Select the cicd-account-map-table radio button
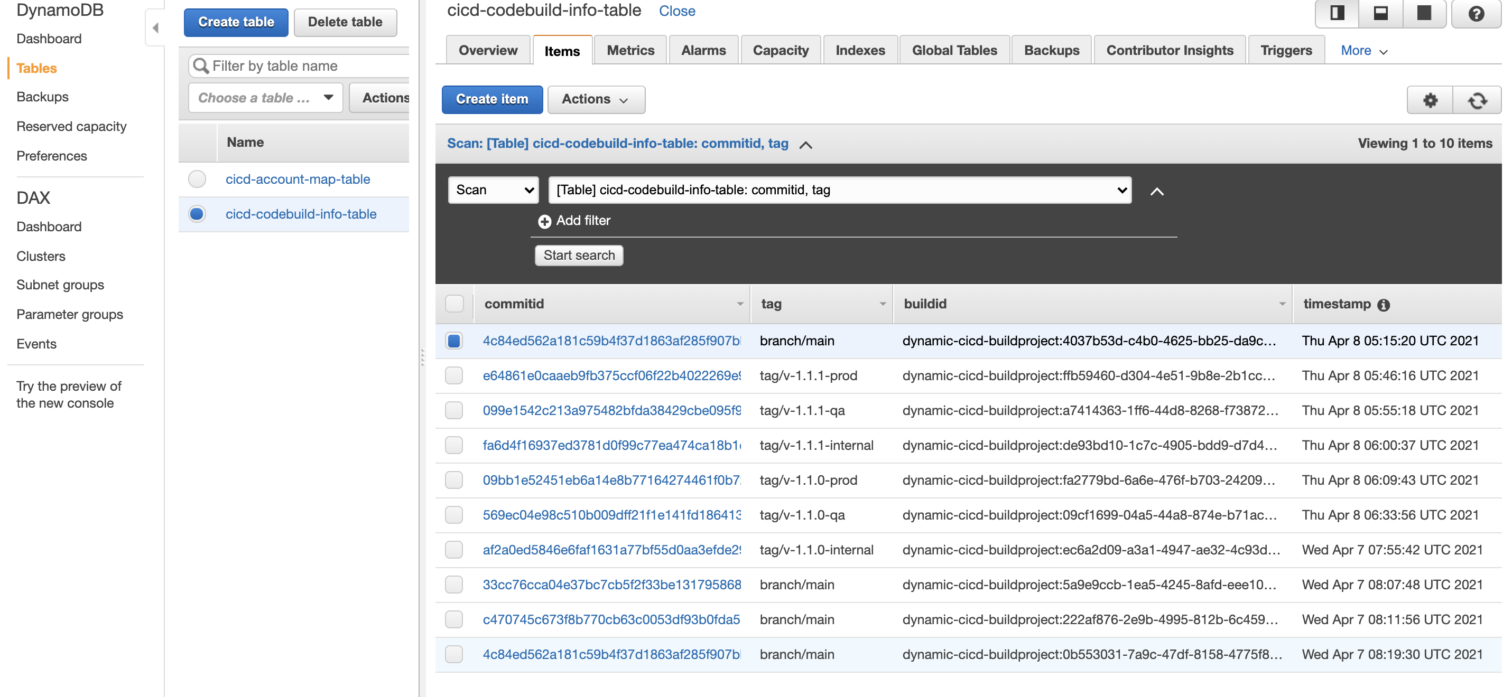Screen dimensions: 1503x697 click(x=197, y=179)
